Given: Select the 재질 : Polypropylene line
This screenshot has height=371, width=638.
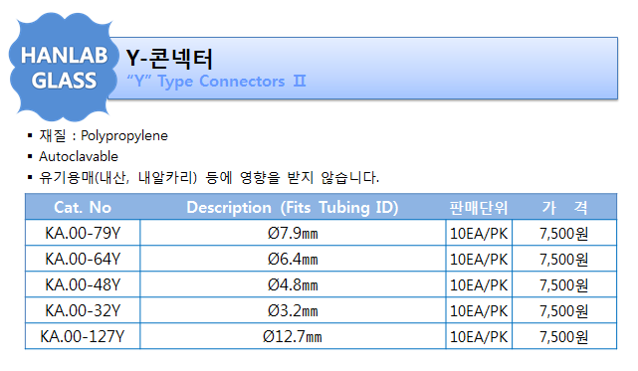Looking at the screenshot, I should (104, 135).
